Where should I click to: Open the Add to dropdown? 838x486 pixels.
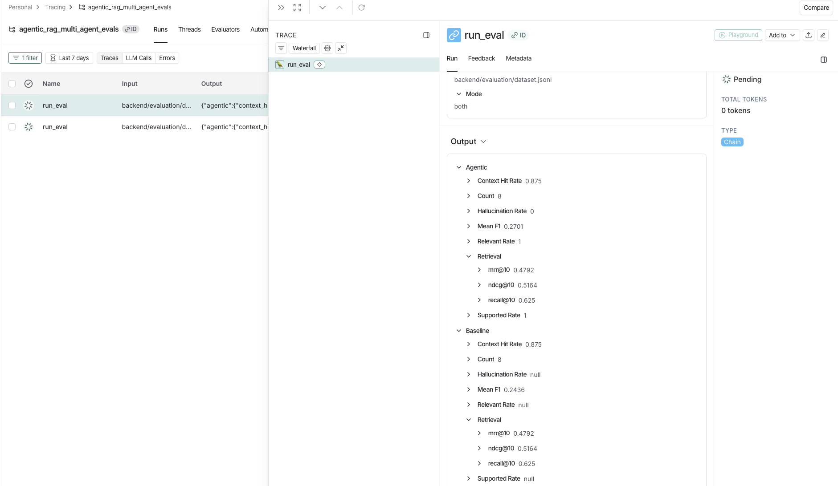point(782,35)
